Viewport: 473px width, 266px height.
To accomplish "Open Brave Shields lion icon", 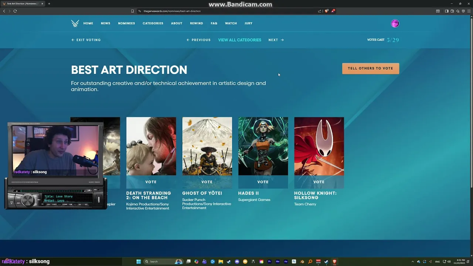I will point(326,11).
